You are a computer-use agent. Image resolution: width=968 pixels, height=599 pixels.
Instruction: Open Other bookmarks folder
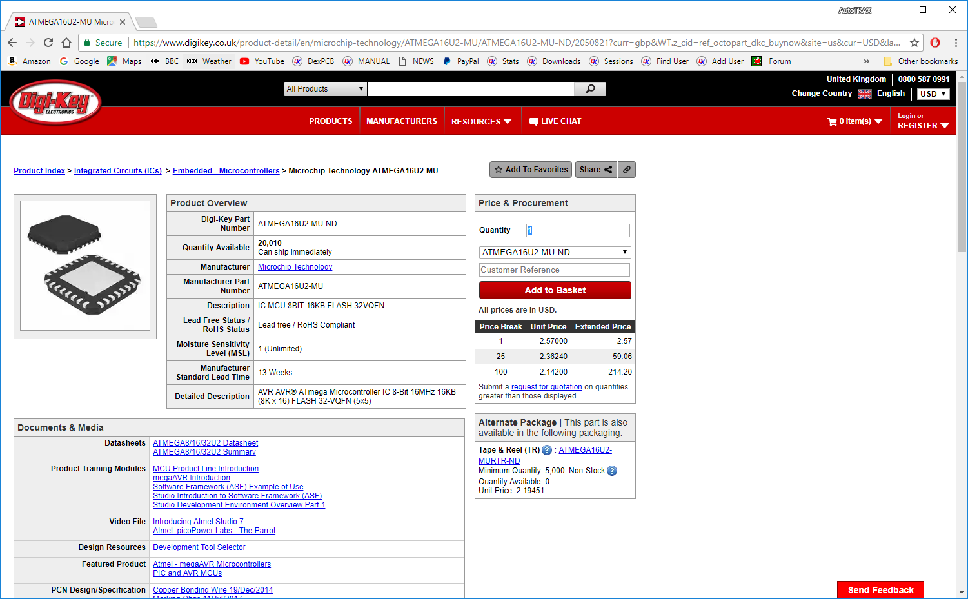921,61
